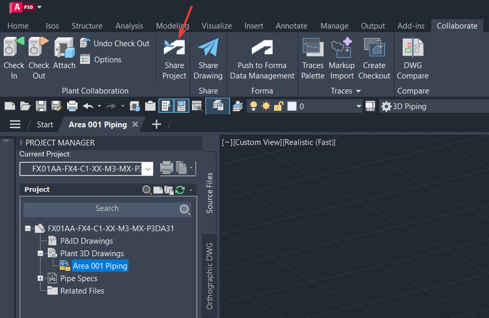Open the Undo history dropdown arrow

click(99, 106)
